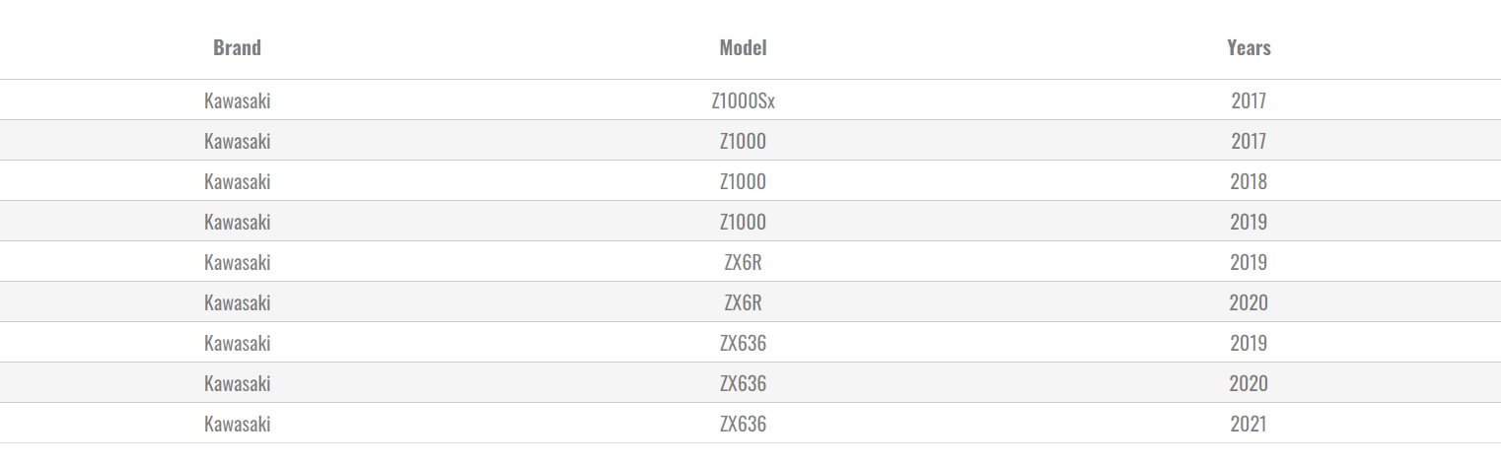
Task: Select the Z1000Sx model cell
Action: (743, 100)
